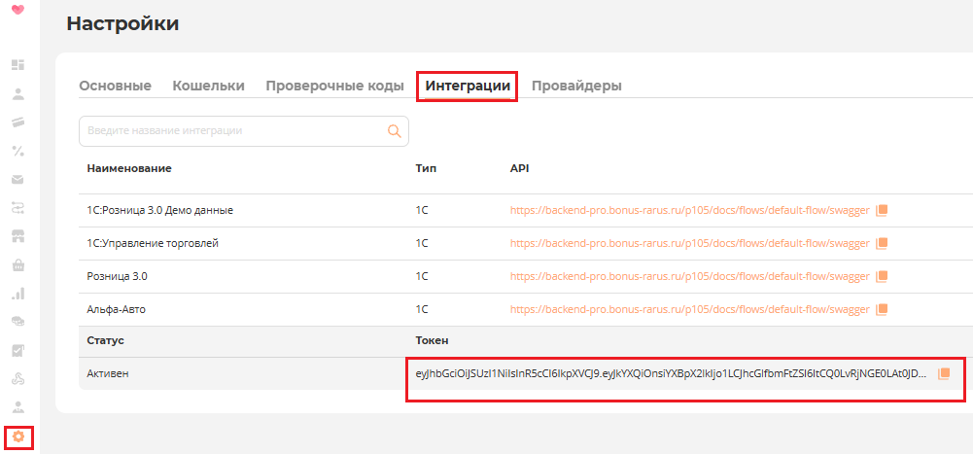This screenshot has width=973, height=454.
Task: Open the envelope mailings sidebar icon
Action: pyautogui.click(x=17, y=180)
